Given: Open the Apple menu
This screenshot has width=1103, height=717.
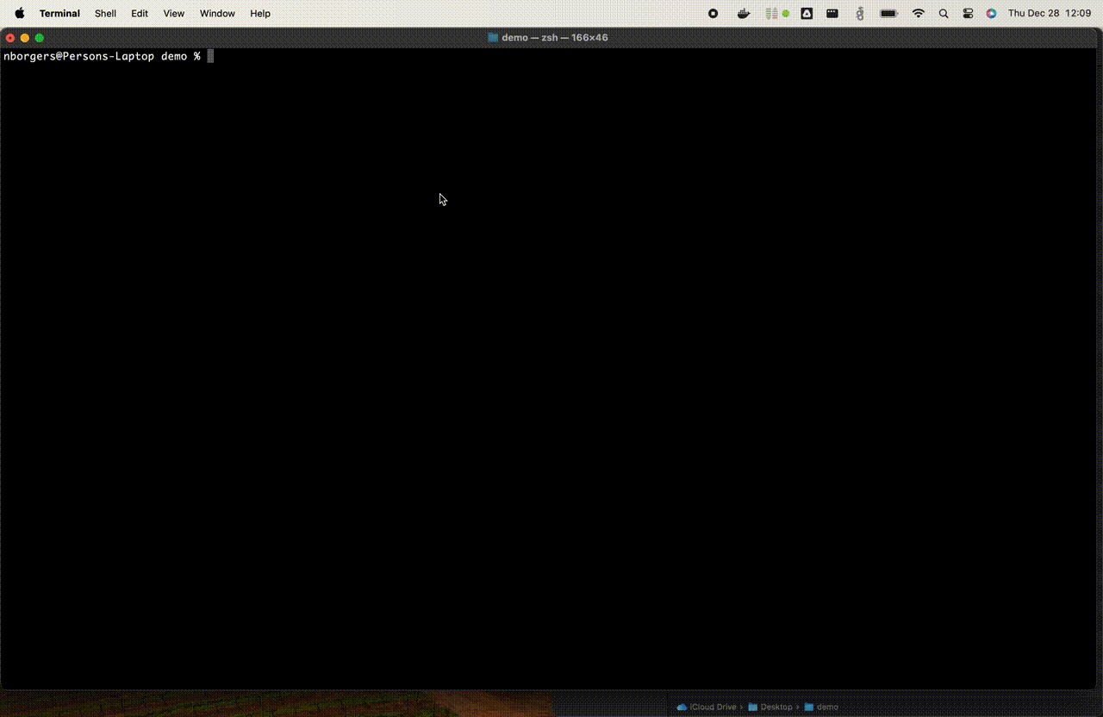Looking at the screenshot, I should (x=19, y=13).
